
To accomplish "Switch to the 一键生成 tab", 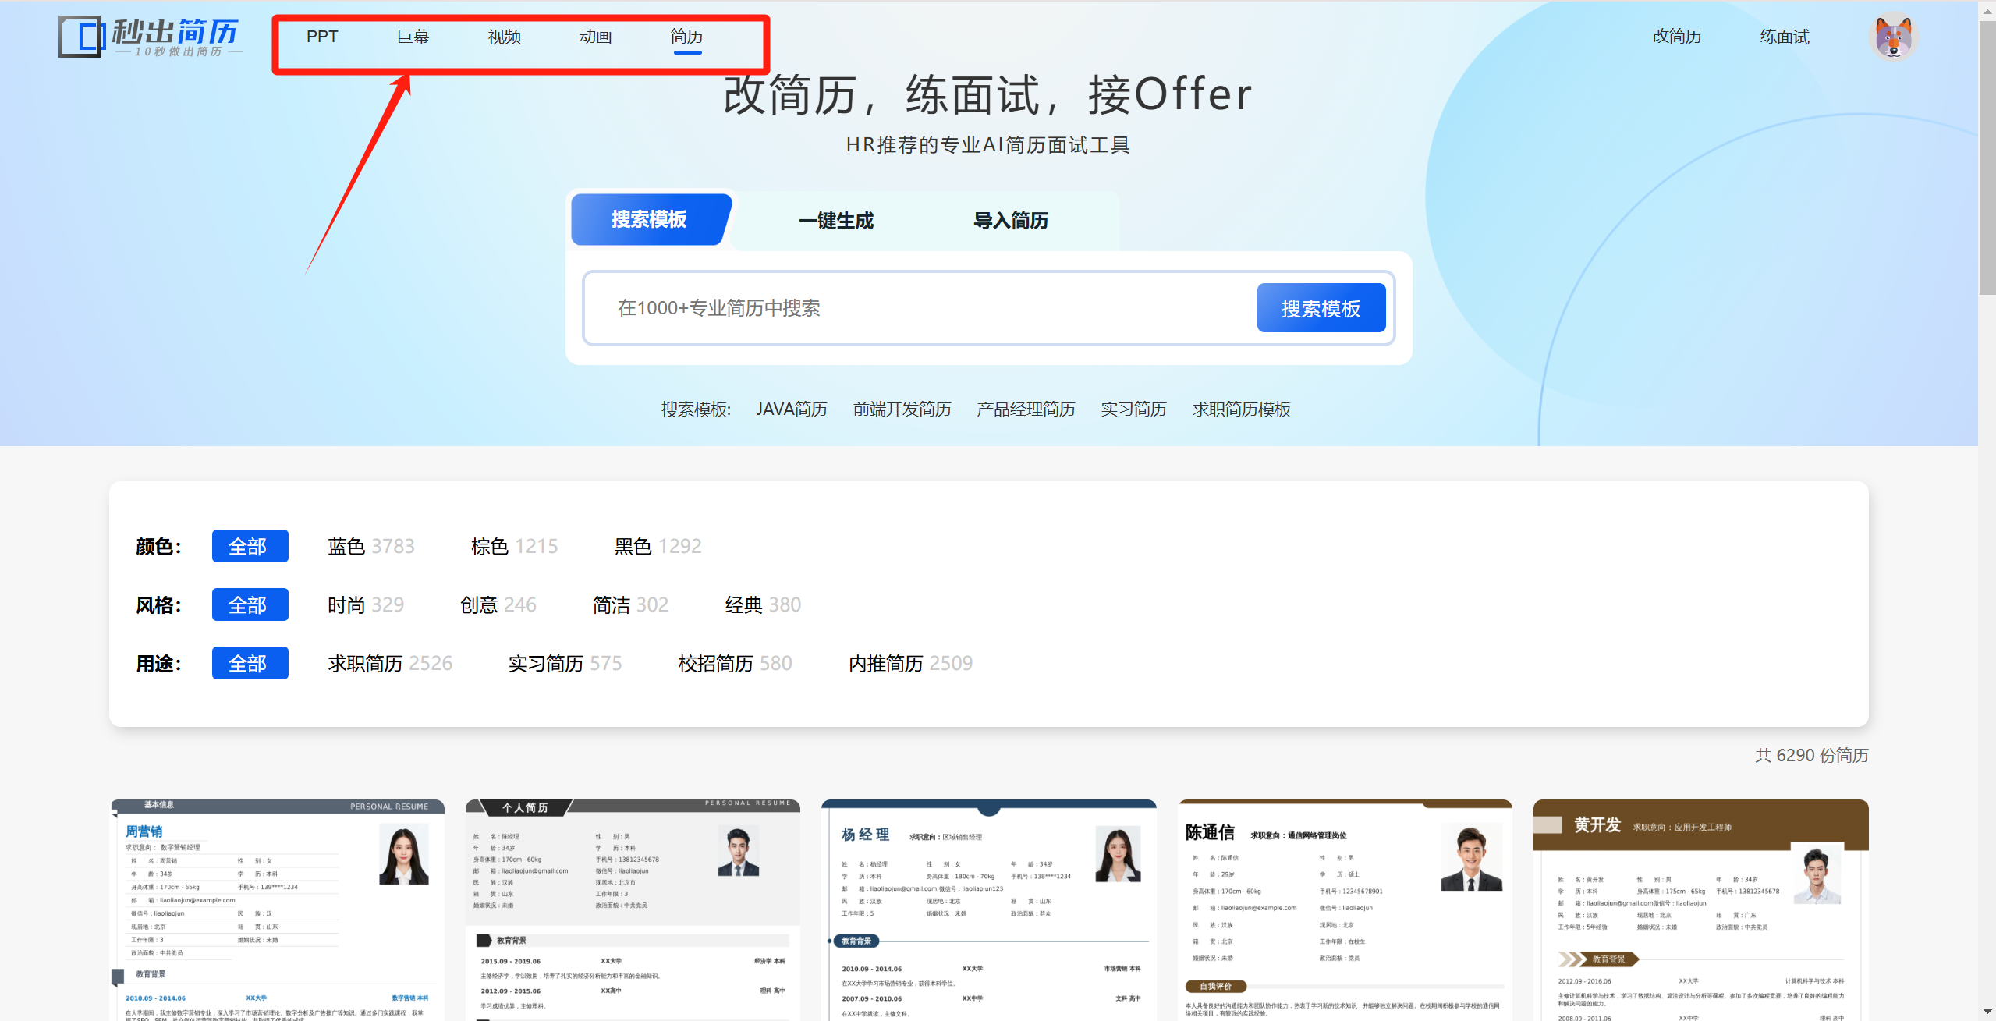I will 836,221.
